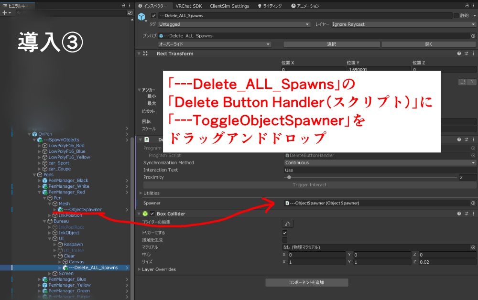Click the Interaction Text input field
478x300 pixels.
(380, 170)
